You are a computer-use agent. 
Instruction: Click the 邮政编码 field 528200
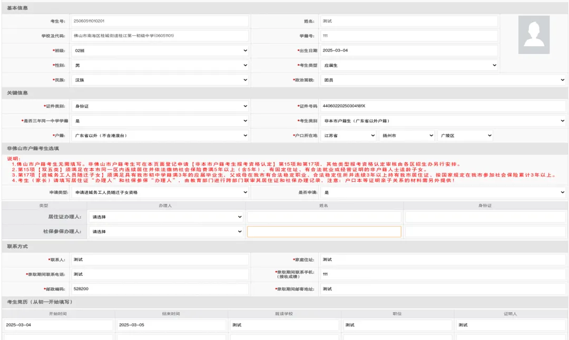point(160,289)
